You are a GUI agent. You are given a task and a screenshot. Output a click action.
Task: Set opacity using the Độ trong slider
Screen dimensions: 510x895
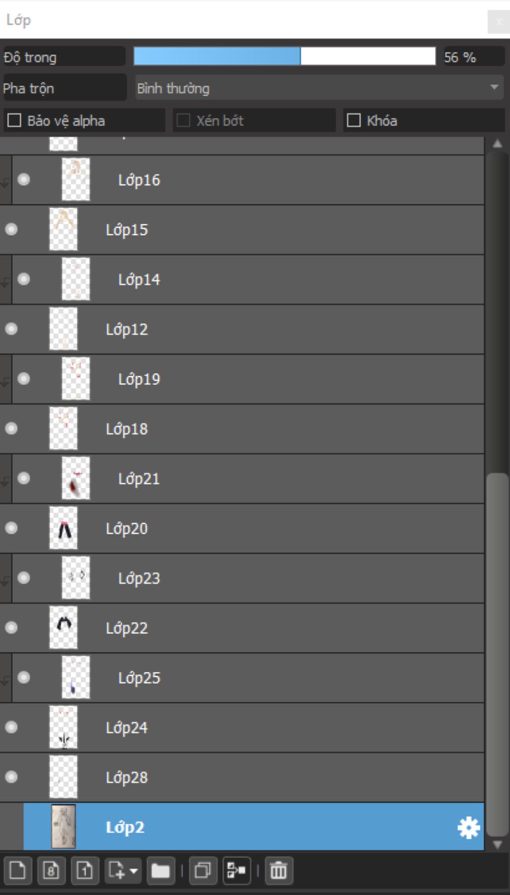point(284,56)
